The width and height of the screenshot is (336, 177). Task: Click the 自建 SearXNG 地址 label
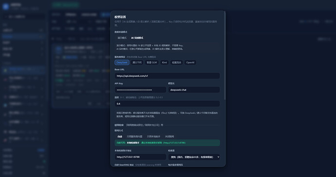click(124, 165)
